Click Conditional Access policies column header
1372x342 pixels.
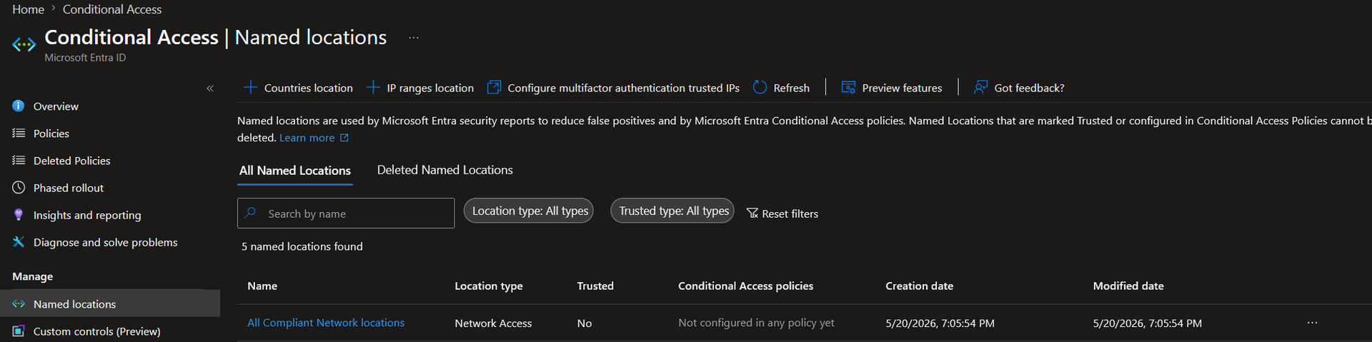click(745, 286)
